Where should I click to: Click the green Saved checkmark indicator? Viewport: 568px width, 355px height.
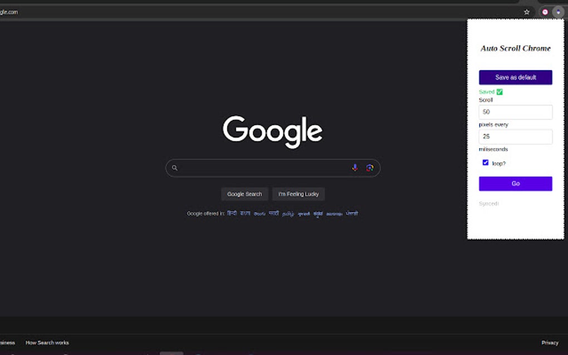[500, 91]
